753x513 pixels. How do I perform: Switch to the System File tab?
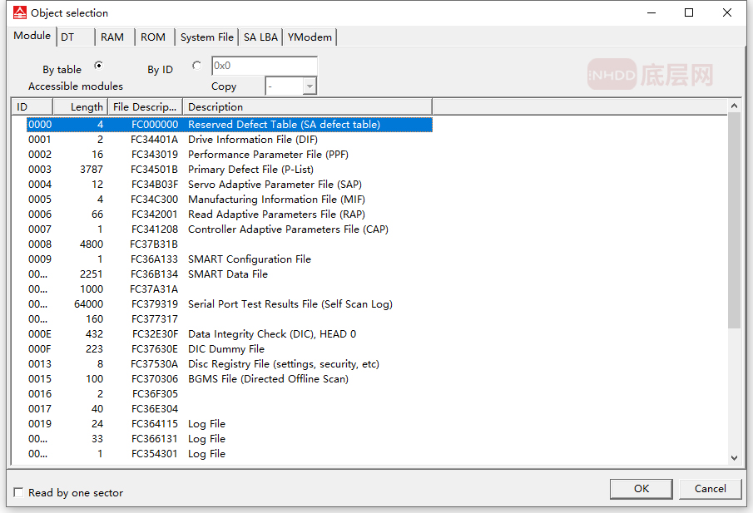point(206,37)
